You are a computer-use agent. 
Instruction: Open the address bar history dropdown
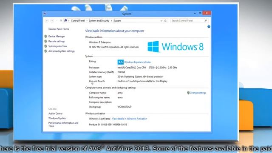pyautogui.click(x=161, y=21)
